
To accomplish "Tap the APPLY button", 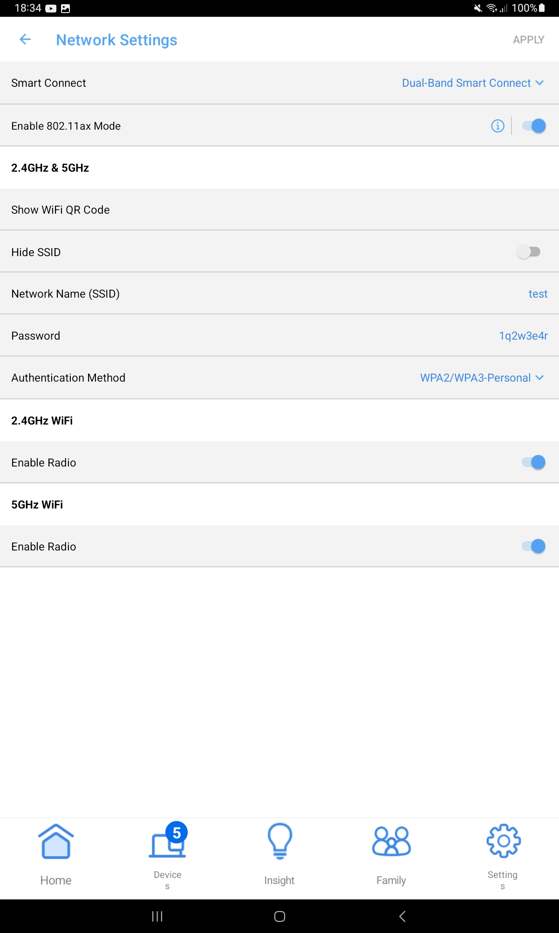I will [529, 40].
